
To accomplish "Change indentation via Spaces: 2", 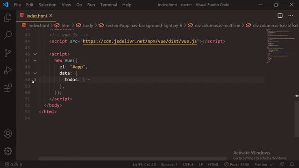I will pyautogui.click(x=169, y=164).
